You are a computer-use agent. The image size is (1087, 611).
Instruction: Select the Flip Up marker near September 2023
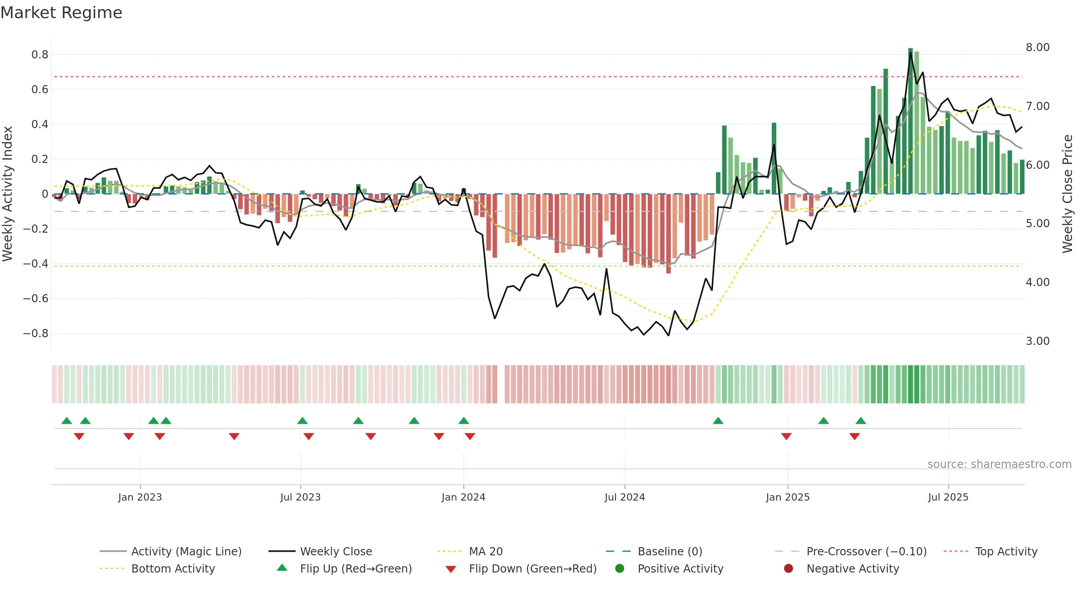[x=358, y=421]
